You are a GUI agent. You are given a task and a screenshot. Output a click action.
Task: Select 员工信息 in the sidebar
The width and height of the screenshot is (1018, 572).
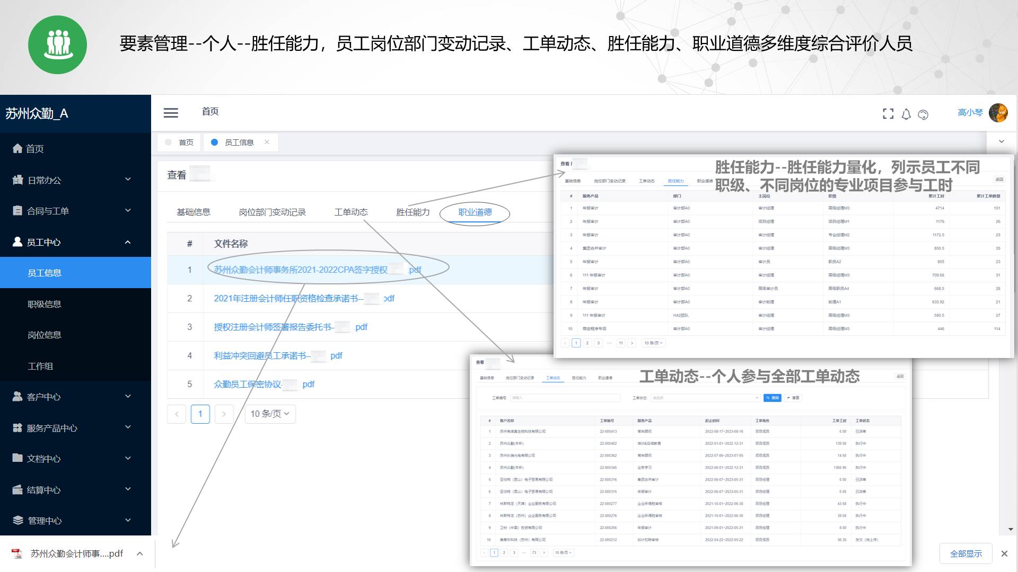(x=75, y=273)
